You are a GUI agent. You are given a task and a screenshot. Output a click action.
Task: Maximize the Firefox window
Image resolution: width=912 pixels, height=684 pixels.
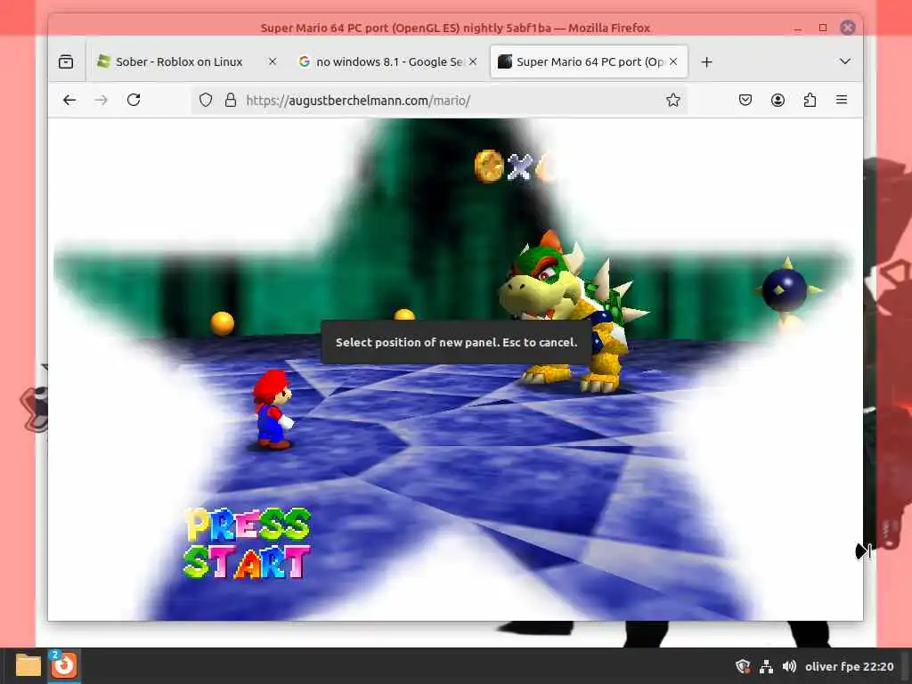tap(823, 28)
